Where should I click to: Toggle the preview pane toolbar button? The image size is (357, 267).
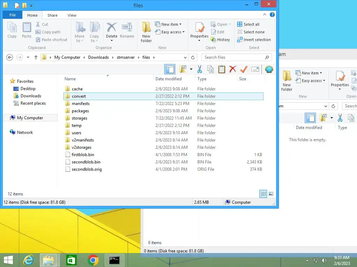click(170, 69)
